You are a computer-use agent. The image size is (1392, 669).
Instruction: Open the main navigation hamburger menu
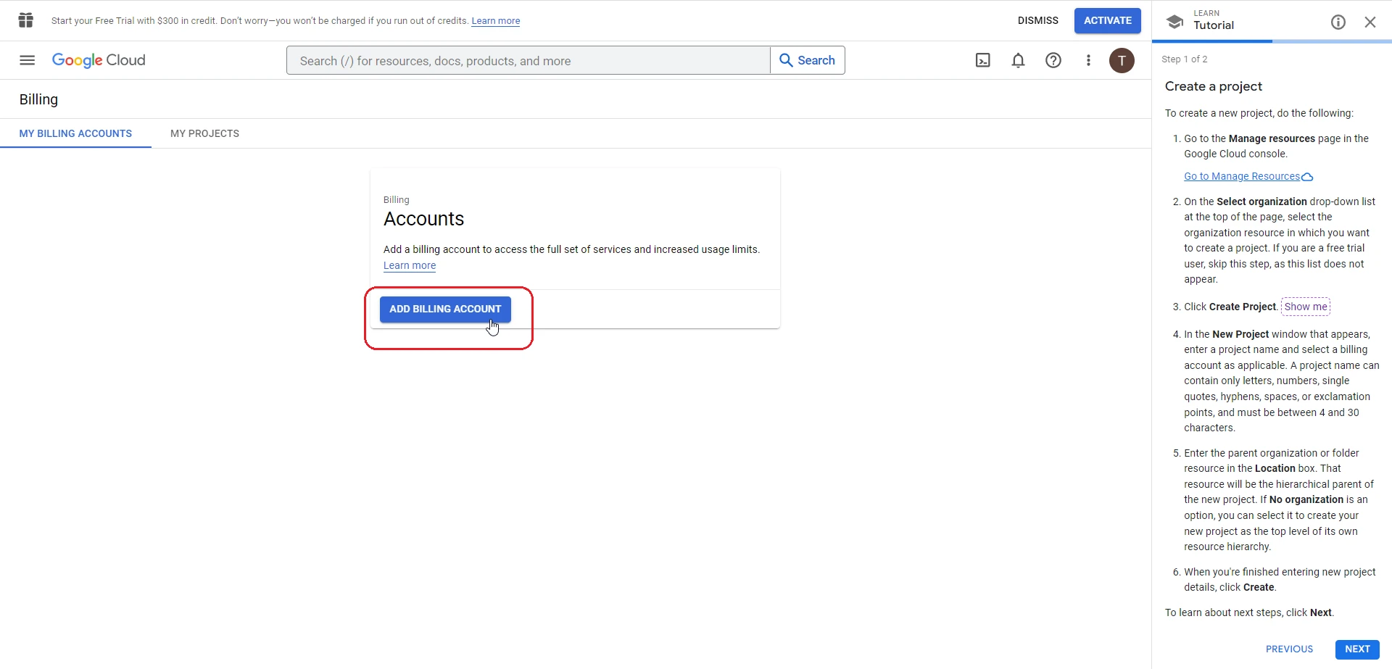(27, 60)
